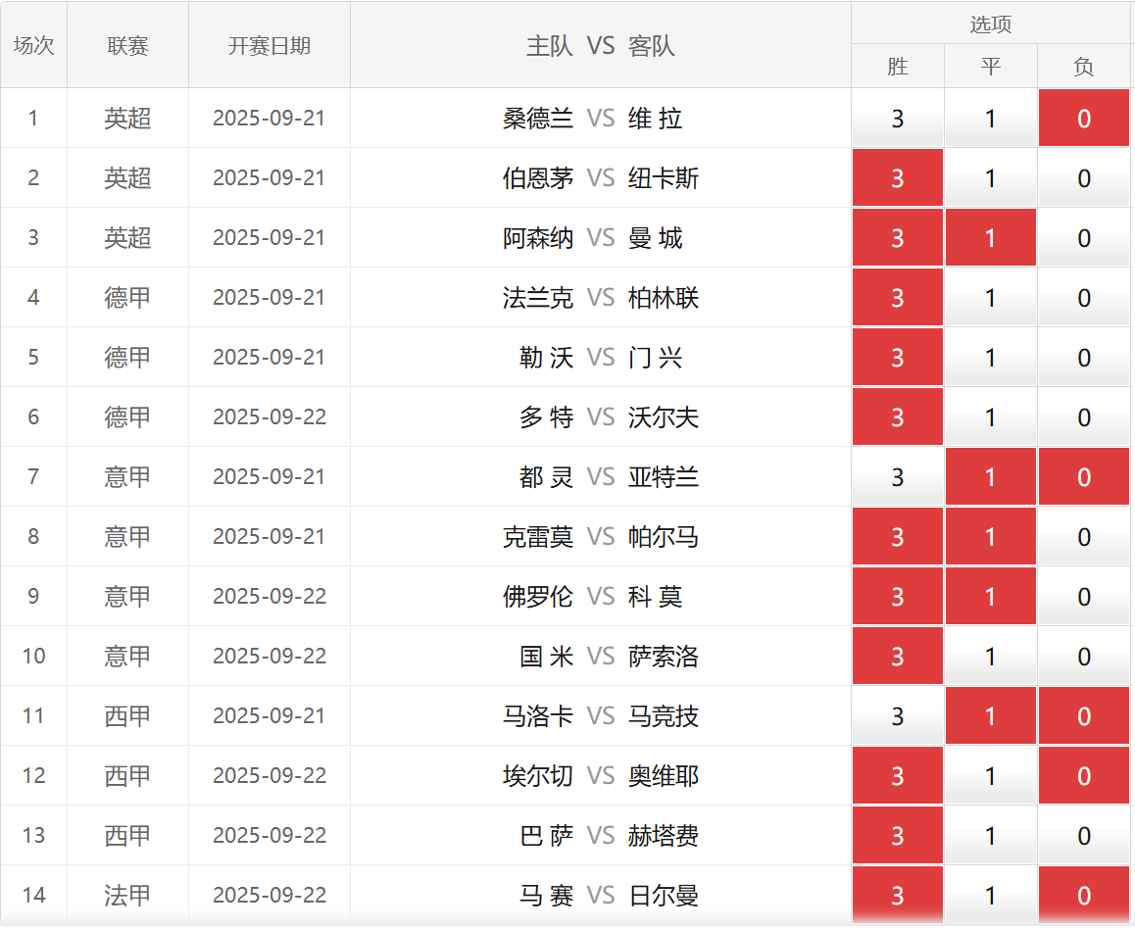Viewport: 1135px width, 929px height.
Task: Select win option 3 for 都灵 VS 亚特兰
Action: point(897,477)
